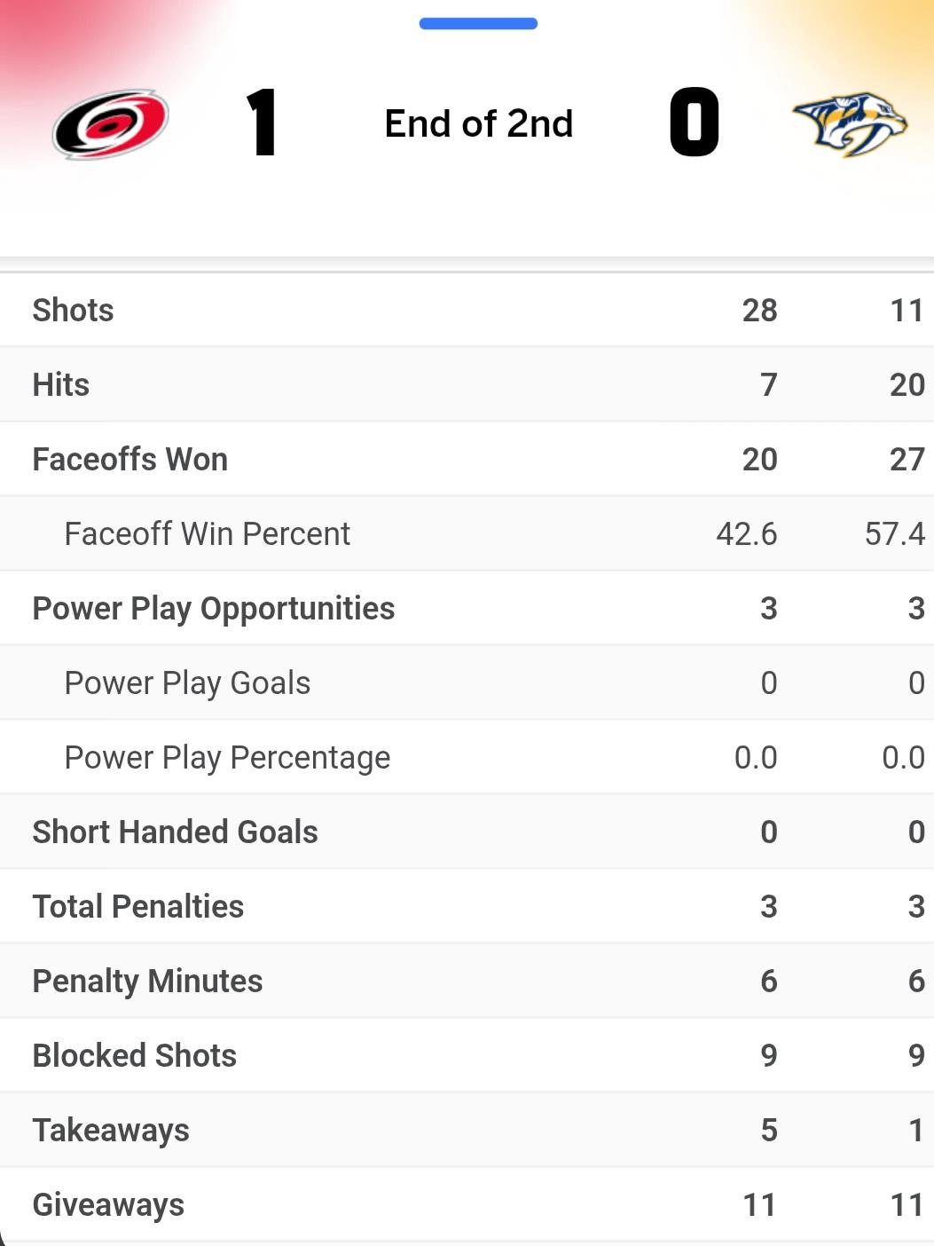Tap the Hurricanes shots value 28
Screen dimensions: 934x1246
(x=759, y=310)
